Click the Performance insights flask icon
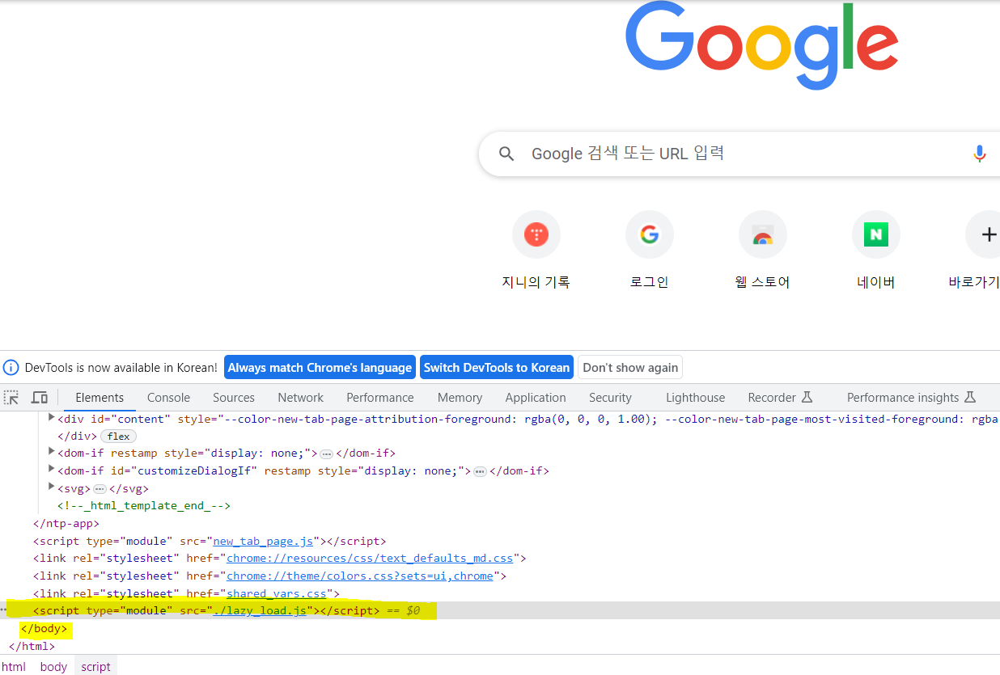This screenshot has height=675, width=1000. [970, 397]
